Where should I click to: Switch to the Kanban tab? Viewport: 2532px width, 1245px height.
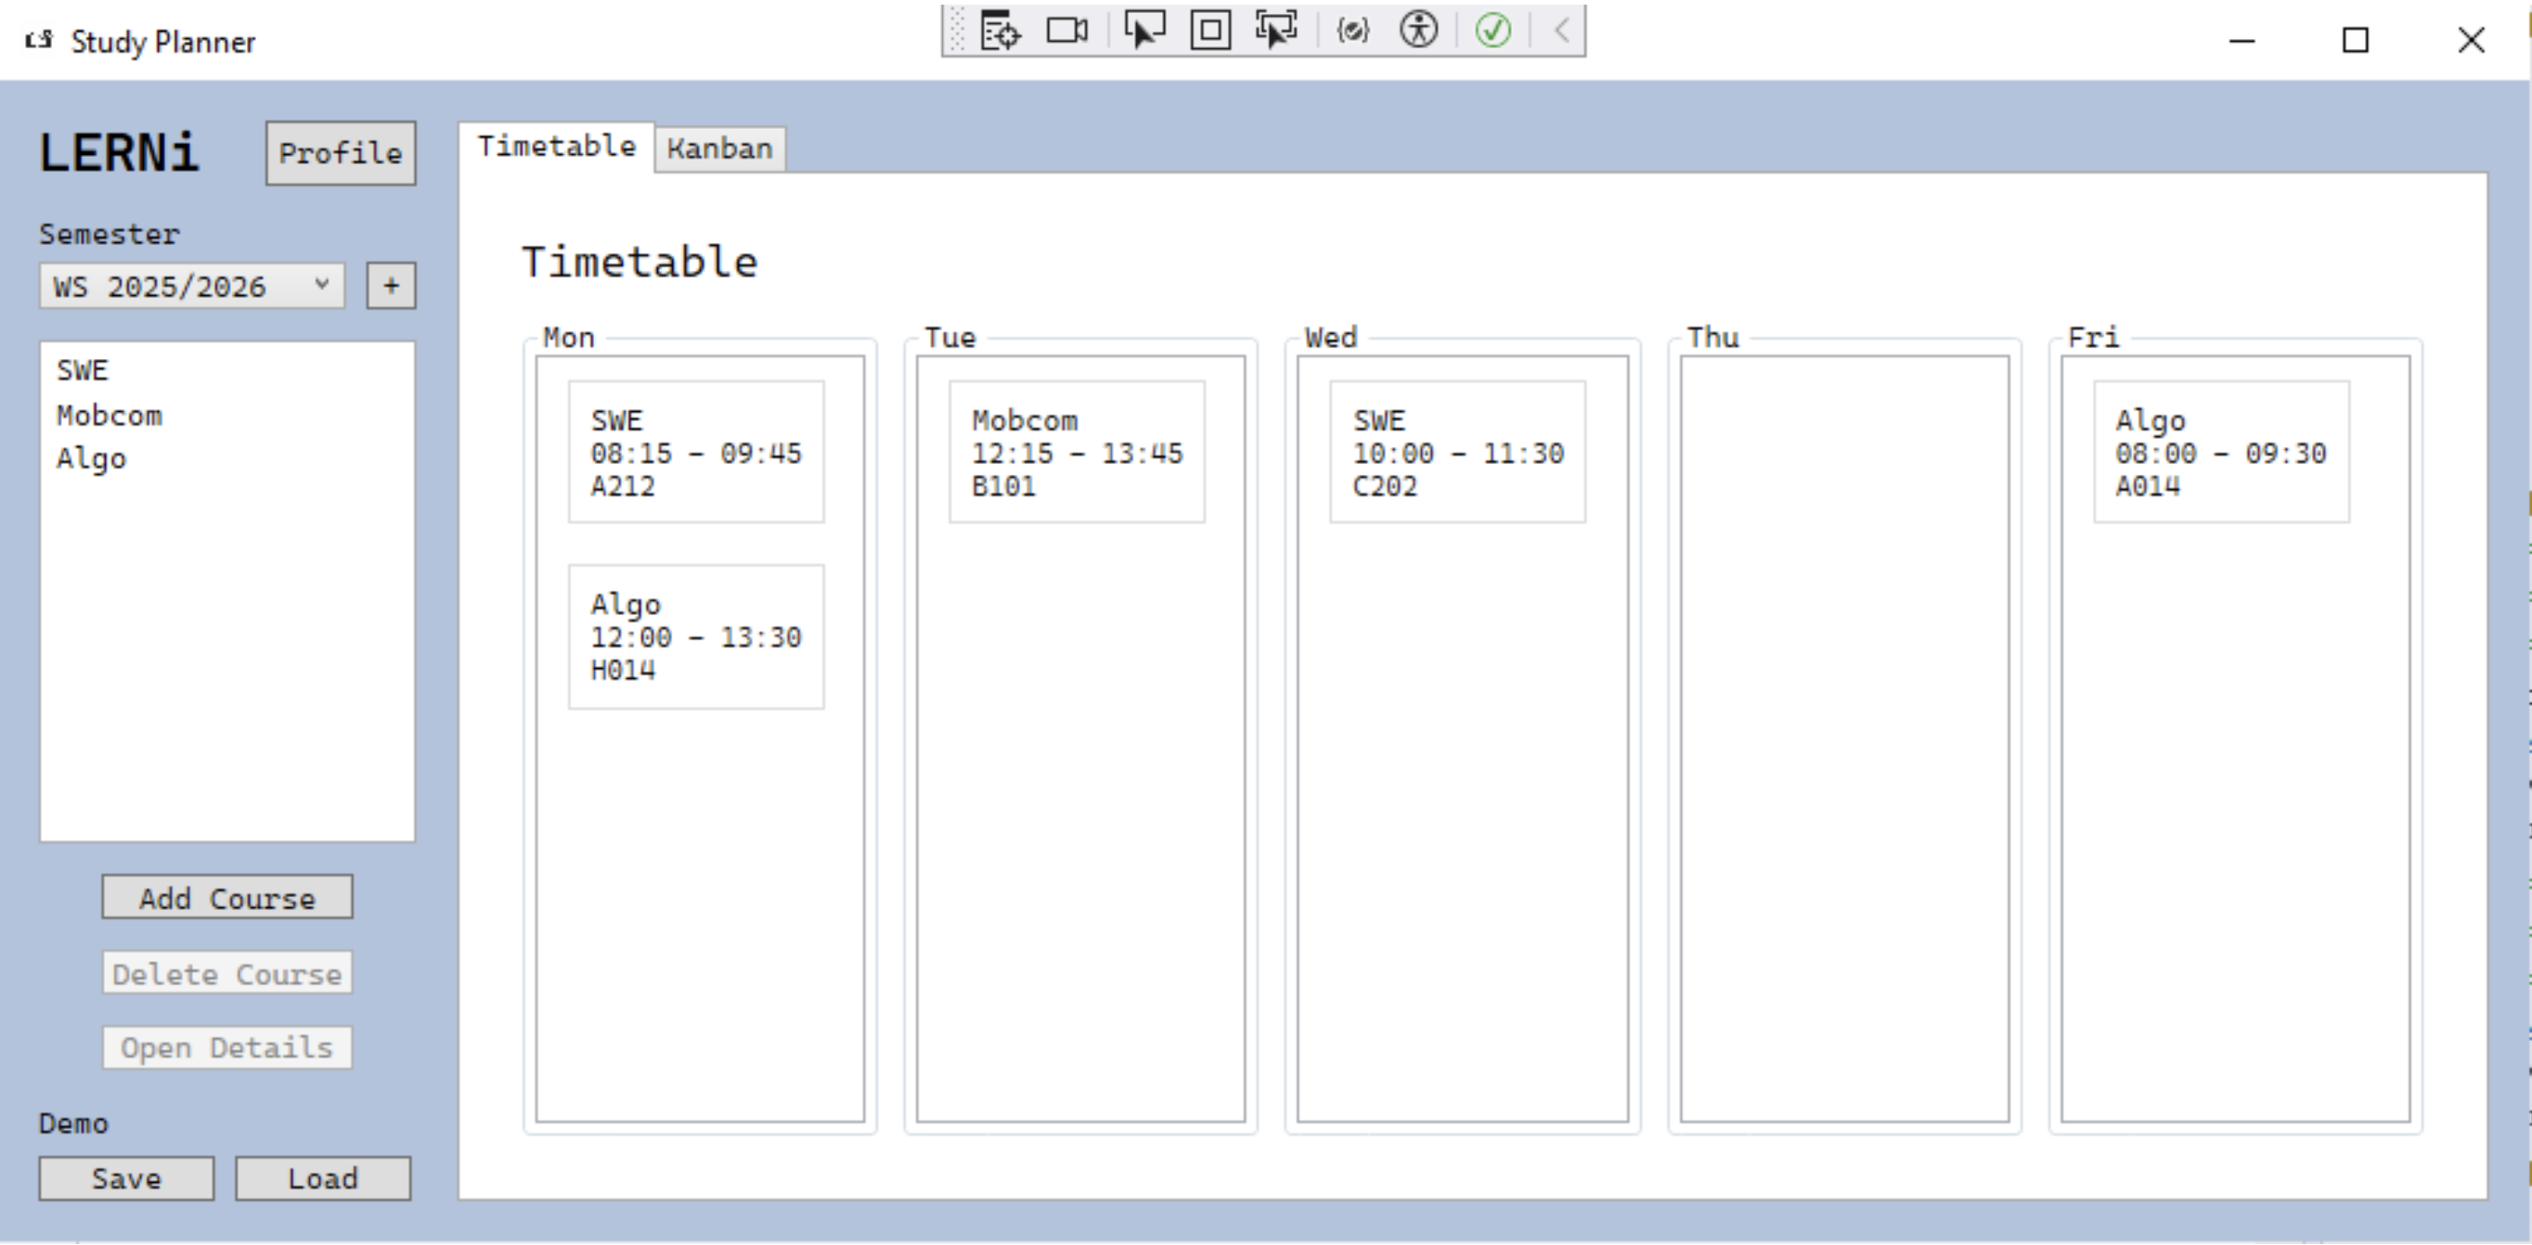point(720,148)
